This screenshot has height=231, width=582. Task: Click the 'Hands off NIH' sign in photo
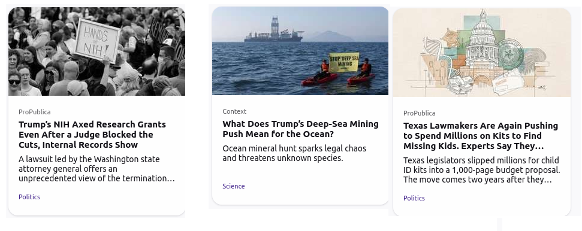(x=98, y=40)
